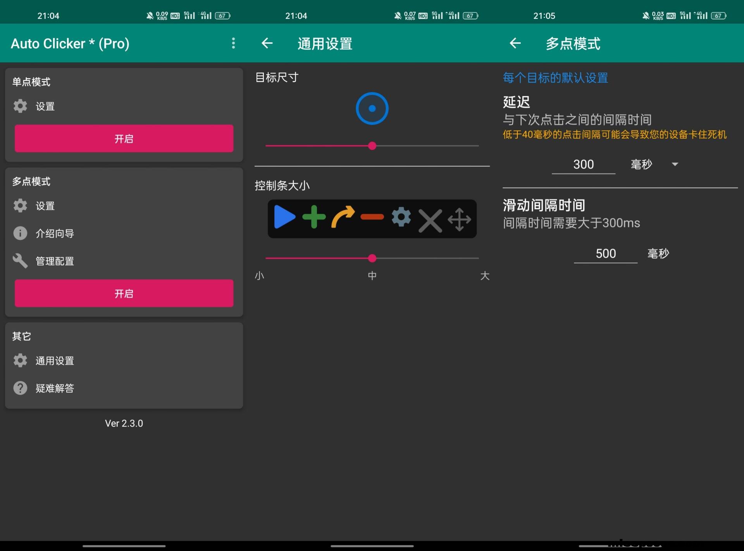Click the red minus remove icon
Screen dimensions: 744x551
coord(372,217)
